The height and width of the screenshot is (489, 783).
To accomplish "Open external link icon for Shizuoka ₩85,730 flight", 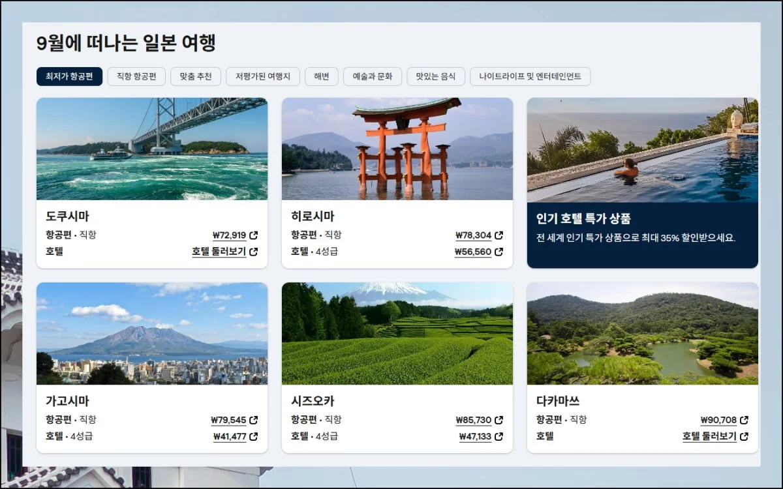I will point(499,420).
